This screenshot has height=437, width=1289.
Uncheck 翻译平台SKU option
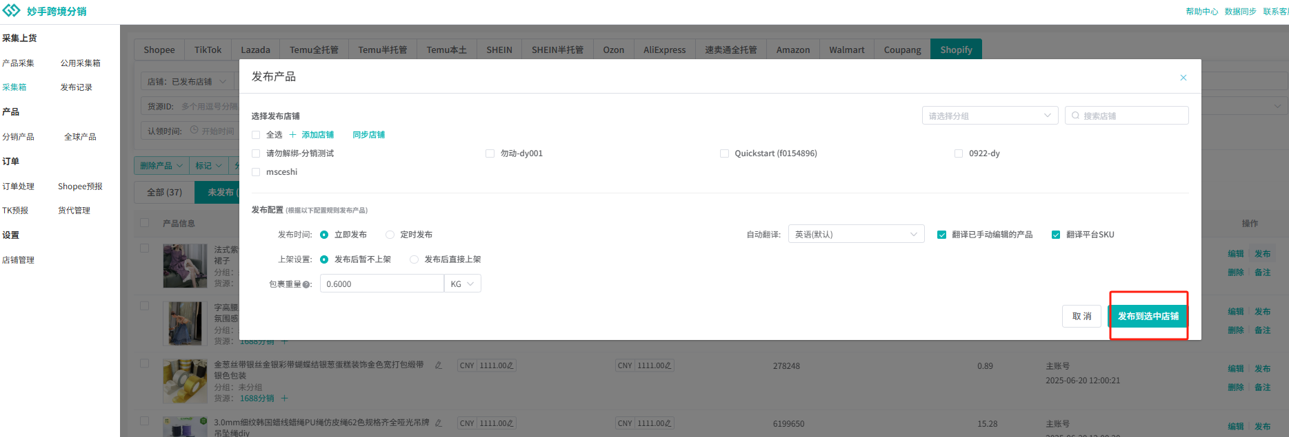tap(1056, 235)
